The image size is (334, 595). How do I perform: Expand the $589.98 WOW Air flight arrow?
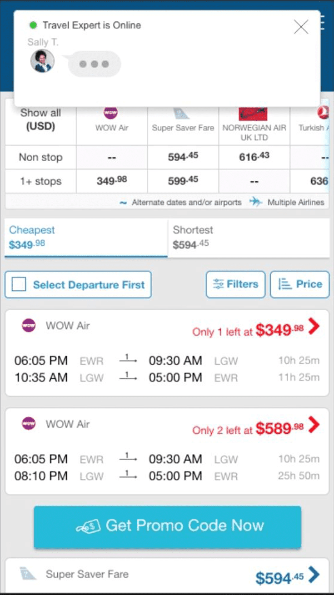click(314, 424)
